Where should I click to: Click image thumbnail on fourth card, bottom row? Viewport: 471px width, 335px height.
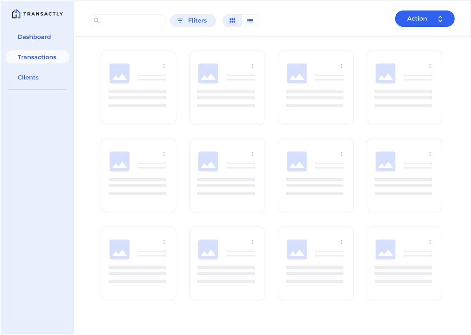pyautogui.click(x=385, y=249)
